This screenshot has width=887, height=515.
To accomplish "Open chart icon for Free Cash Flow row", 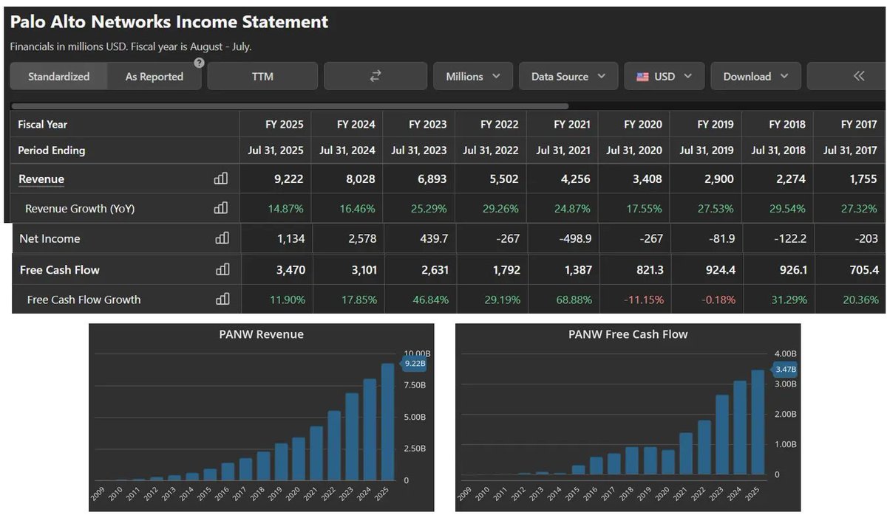I will [222, 269].
